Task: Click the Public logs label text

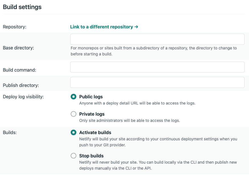Action: click(91, 97)
